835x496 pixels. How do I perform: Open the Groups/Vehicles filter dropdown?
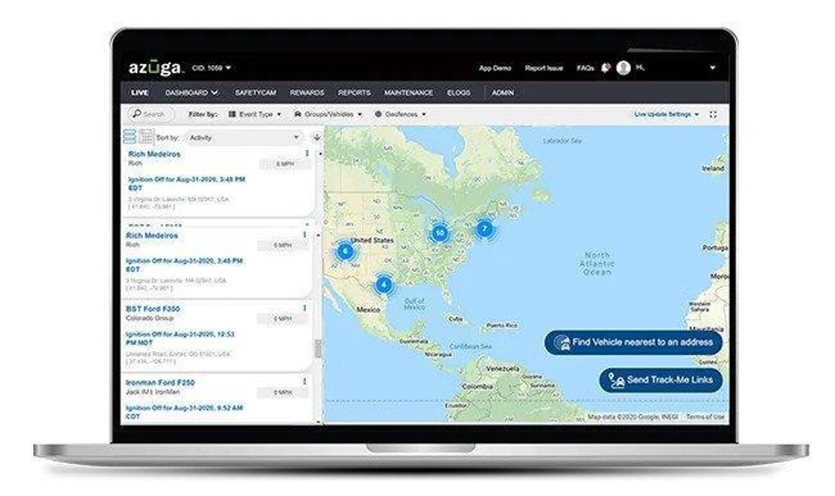[x=327, y=114]
